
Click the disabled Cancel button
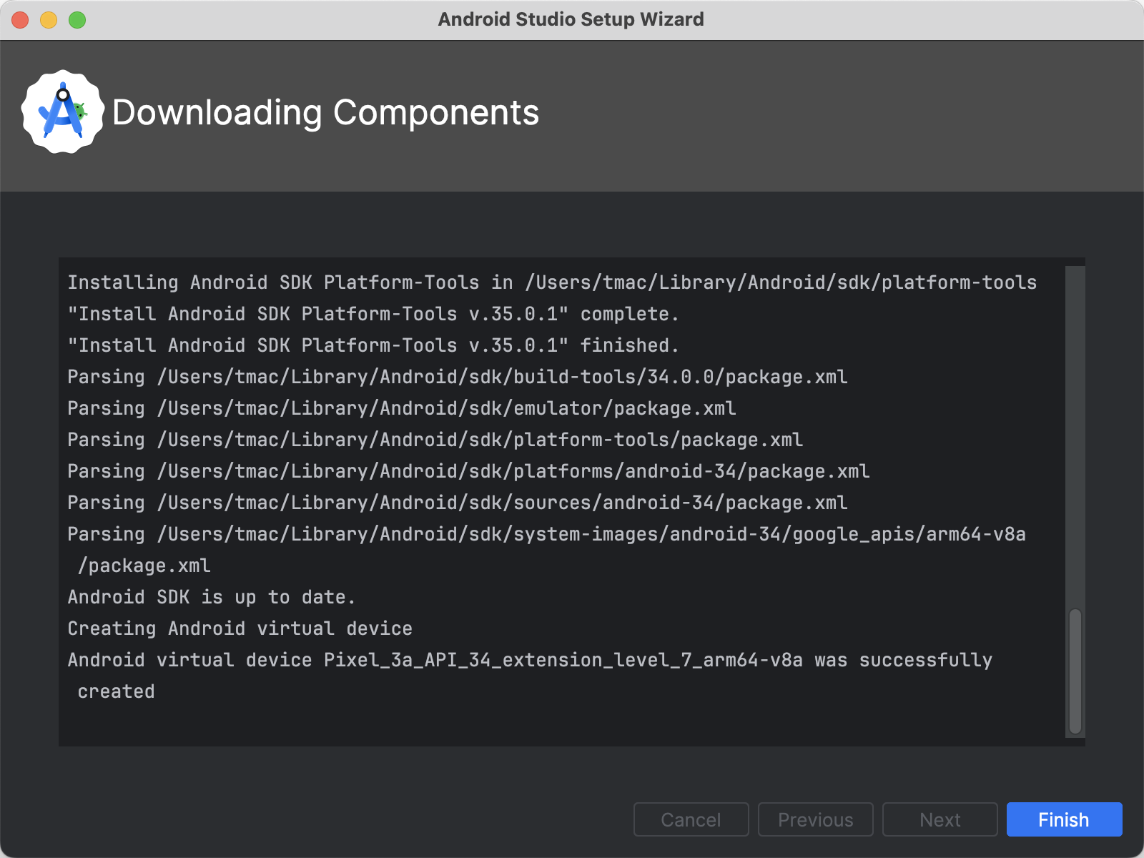tap(691, 819)
